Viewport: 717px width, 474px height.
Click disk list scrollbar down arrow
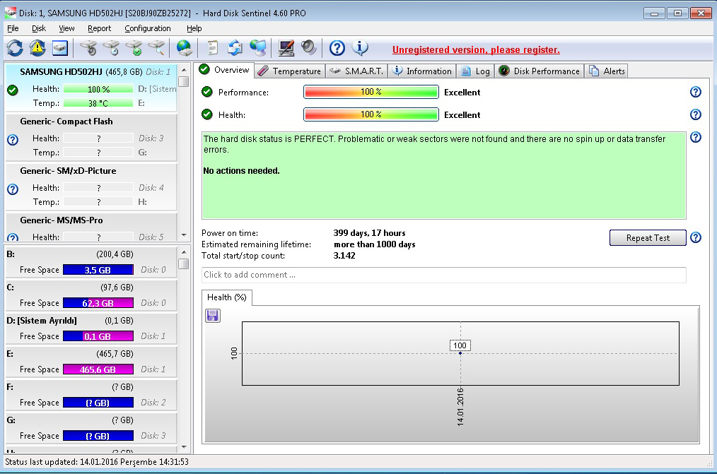(184, 235)
